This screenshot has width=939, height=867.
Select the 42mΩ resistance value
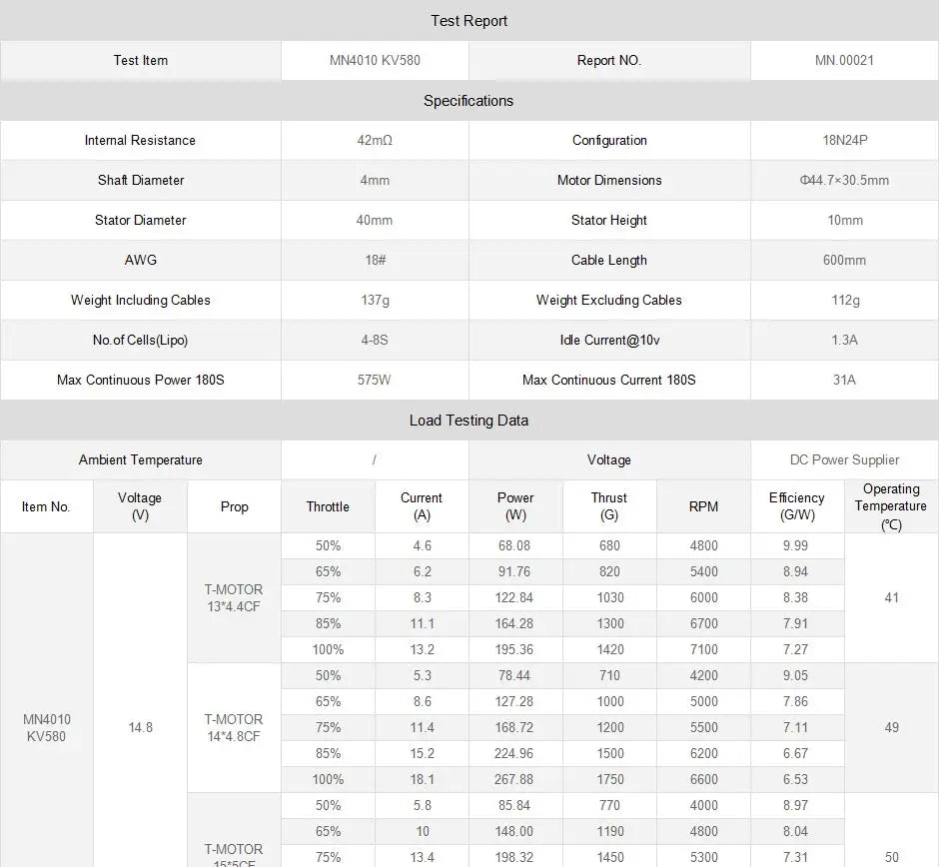tap(375, 140)
